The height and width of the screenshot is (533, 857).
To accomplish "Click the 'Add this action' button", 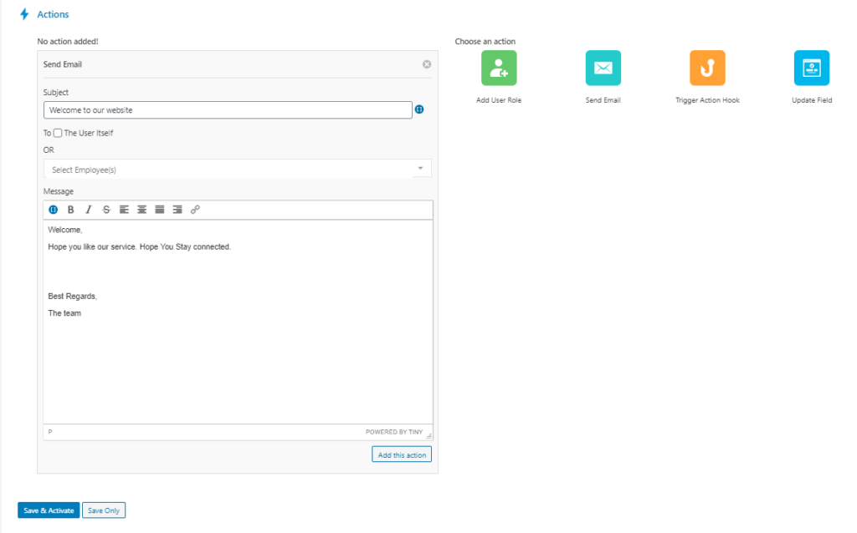I will [402, 454].
